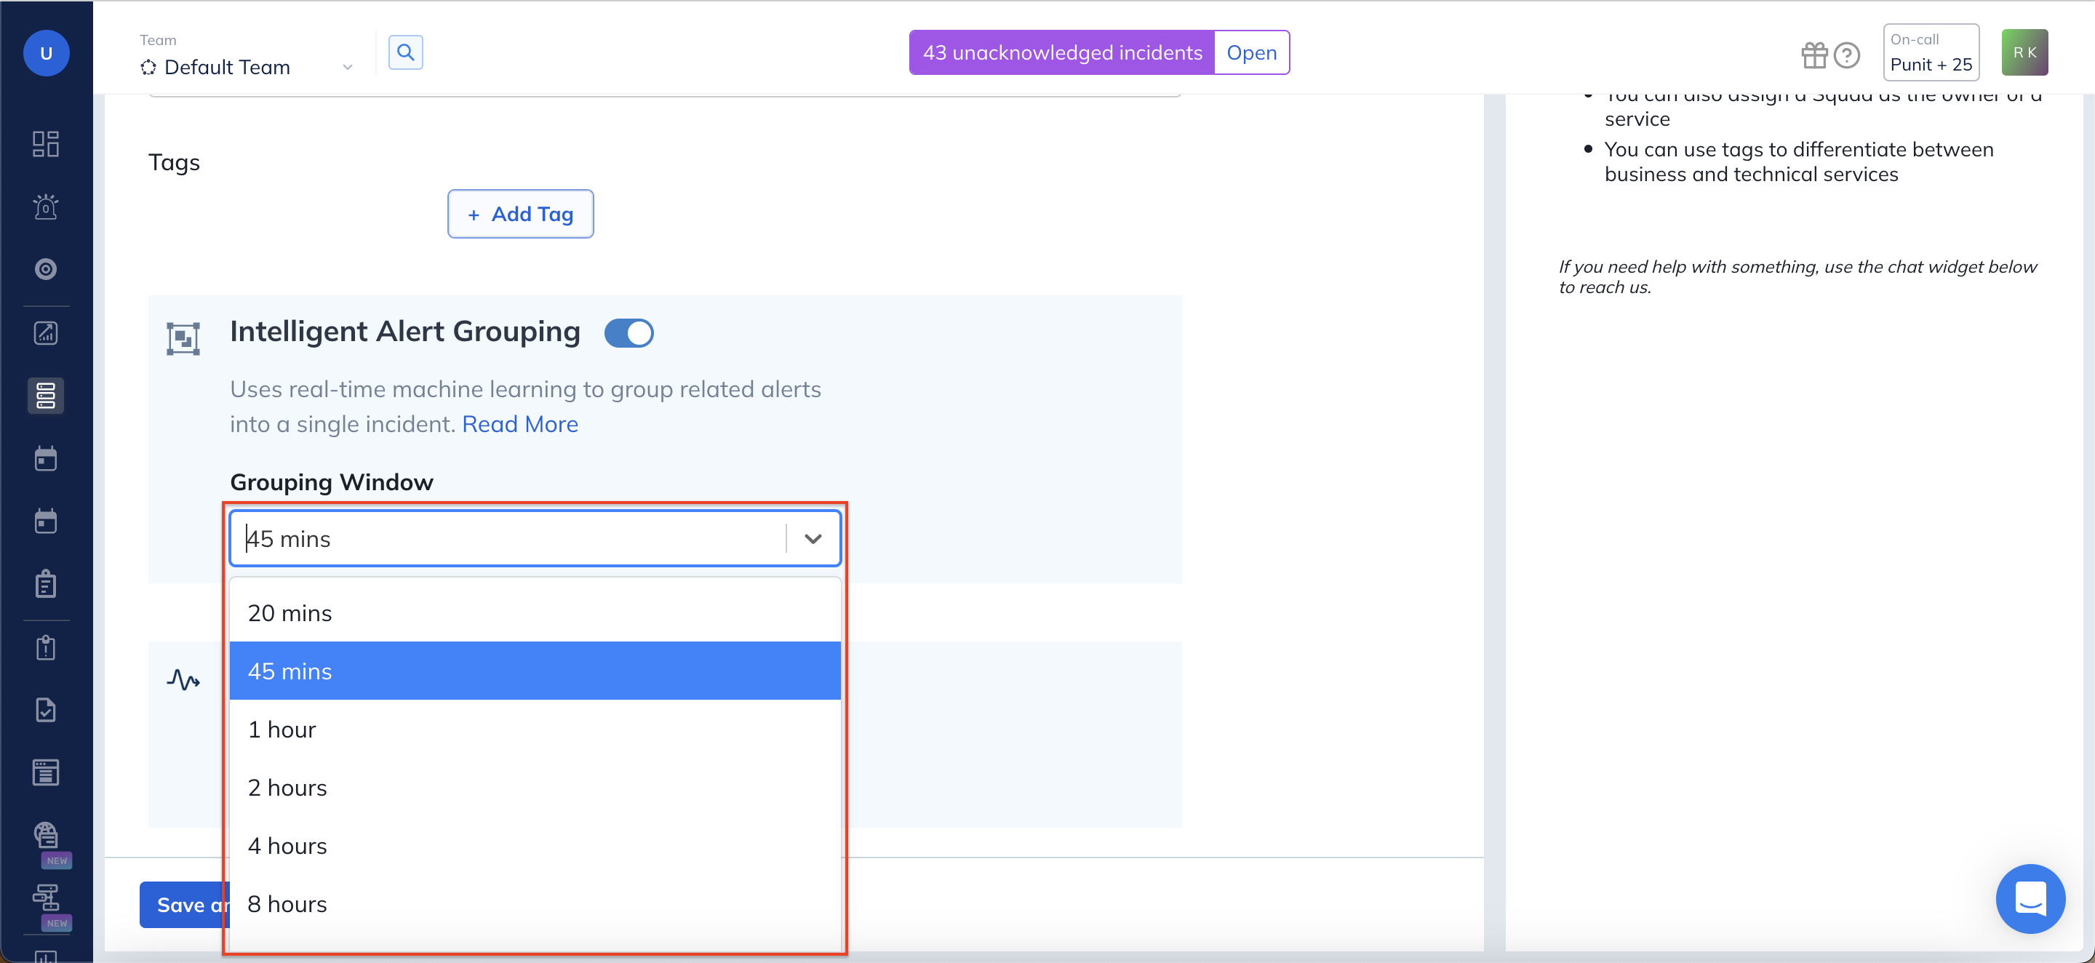This screenshot has height=963, width=2095.
Task: Click the search magnifier icon
Action: (x=405, y=53)
